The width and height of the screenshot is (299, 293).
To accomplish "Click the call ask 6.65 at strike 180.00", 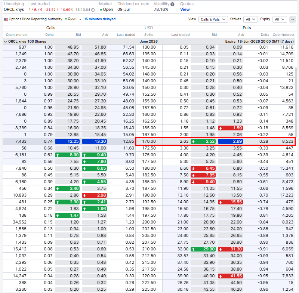I will pyautogui.click(x=95, y=168).
